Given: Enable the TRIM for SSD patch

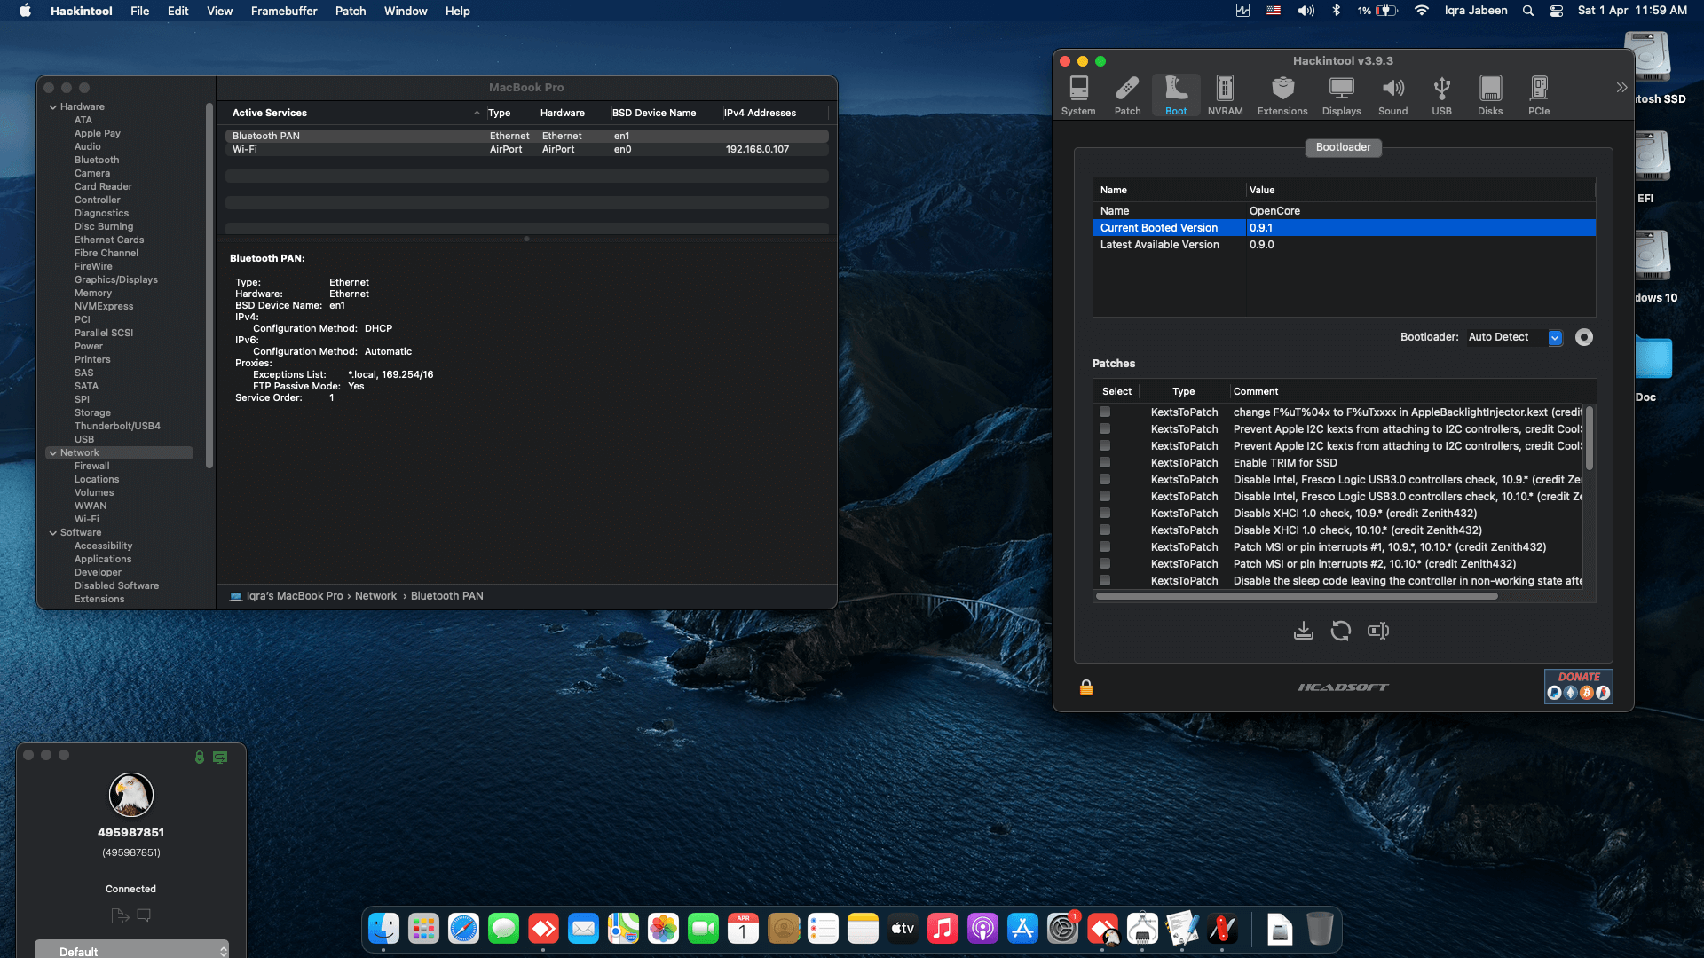Looking at the screenshot, I should click(1104, 462).
